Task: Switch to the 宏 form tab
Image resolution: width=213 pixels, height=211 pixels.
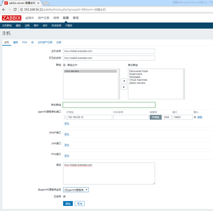Action: pyautogui.click(x=32, y=42)
